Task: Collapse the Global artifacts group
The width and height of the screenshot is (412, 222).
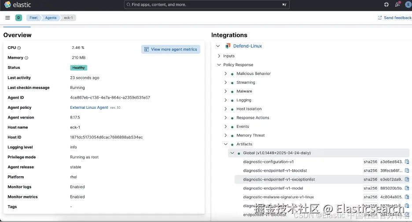Action: click(x=232, y=153)
